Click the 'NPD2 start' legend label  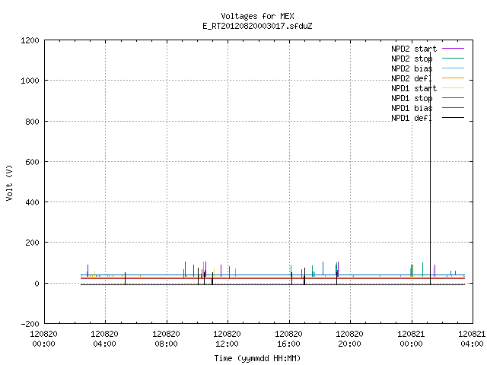point(414,49)
